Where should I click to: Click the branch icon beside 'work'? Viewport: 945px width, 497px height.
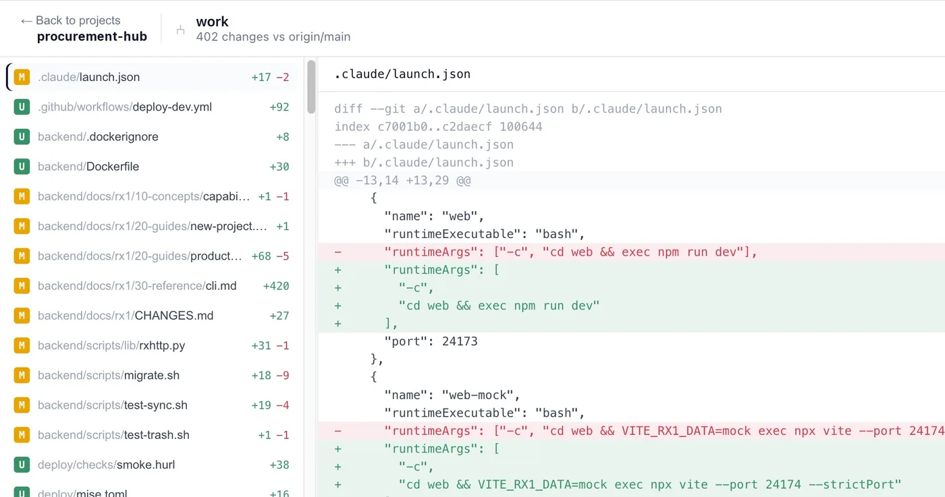pos(180,30)
